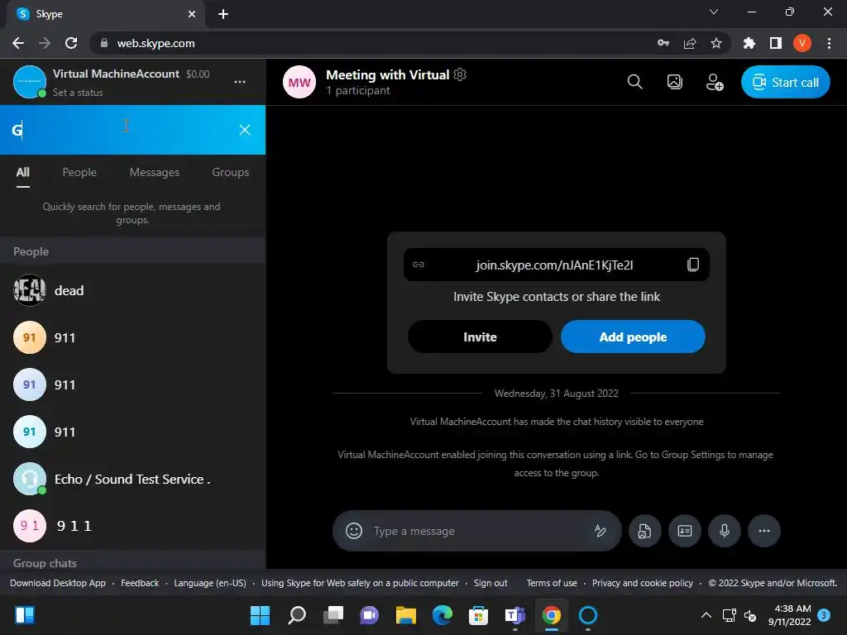
Task: Open the Chrome profile V avatar
Action: coord(802,43)
